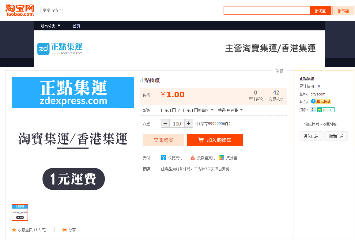355x240 pixels.
Task: Expand the 所有分类 menu
Action: tap(51, 26)
